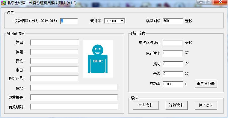Click the GHC robot portrait placeholder image
Screen dimensions: 228x118
98,59
